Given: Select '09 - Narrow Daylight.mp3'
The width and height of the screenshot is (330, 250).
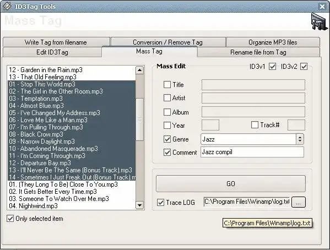Looking at the screenshot, I should 72,142.
